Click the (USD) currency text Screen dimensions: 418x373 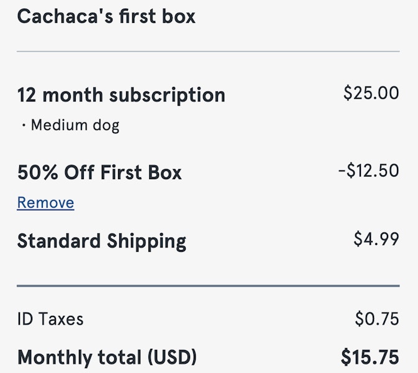point(172,357)
